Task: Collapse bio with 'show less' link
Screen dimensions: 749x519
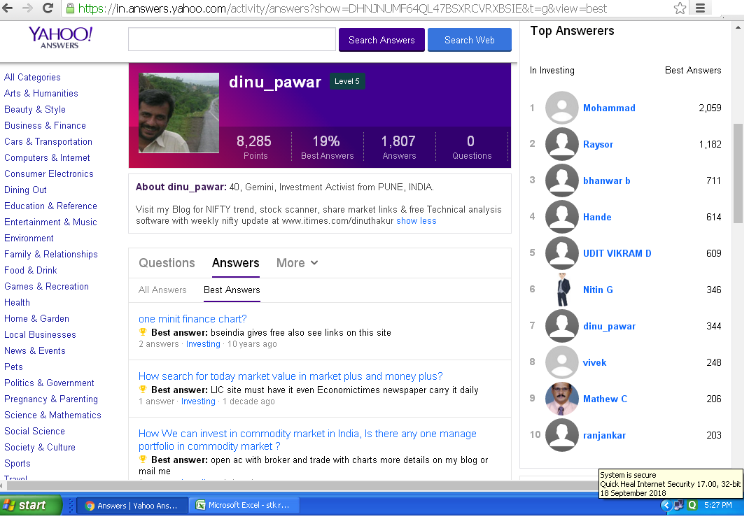Action: pos(416,221)
